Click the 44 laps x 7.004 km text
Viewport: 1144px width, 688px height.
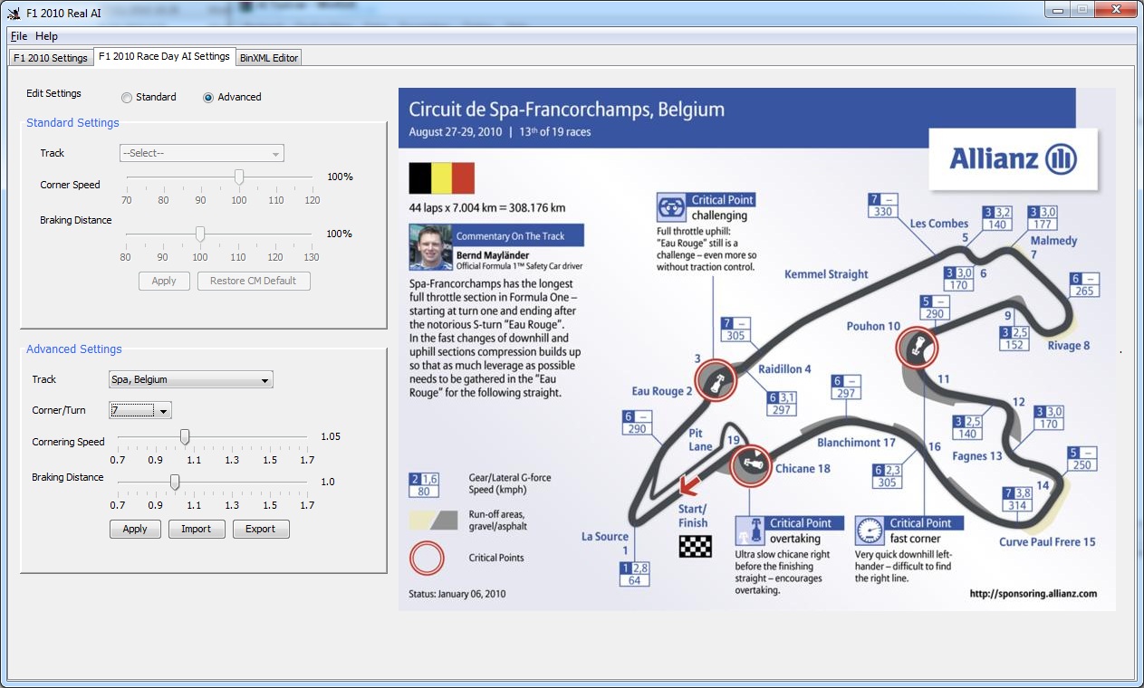[487, 208]
